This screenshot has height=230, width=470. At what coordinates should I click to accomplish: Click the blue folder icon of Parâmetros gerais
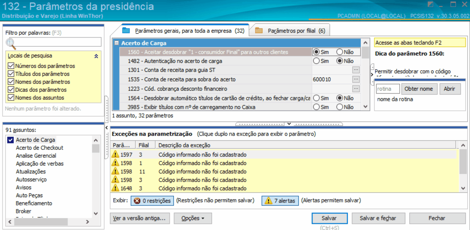126,31
